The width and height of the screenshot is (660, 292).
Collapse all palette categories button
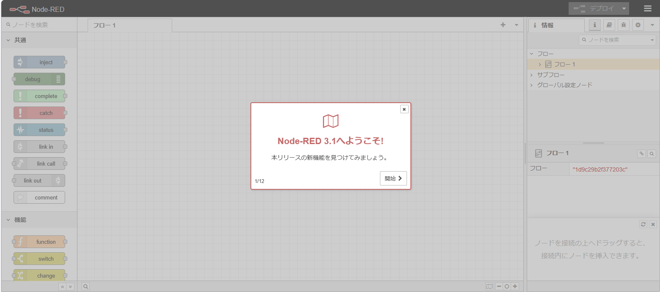point(62,287)
